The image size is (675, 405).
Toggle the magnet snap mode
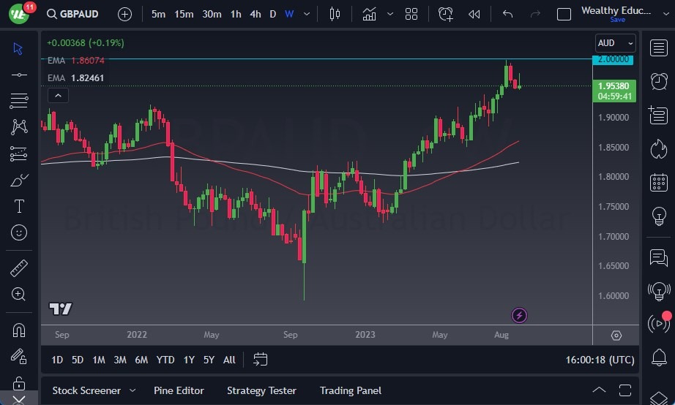(x=19, y=330)
